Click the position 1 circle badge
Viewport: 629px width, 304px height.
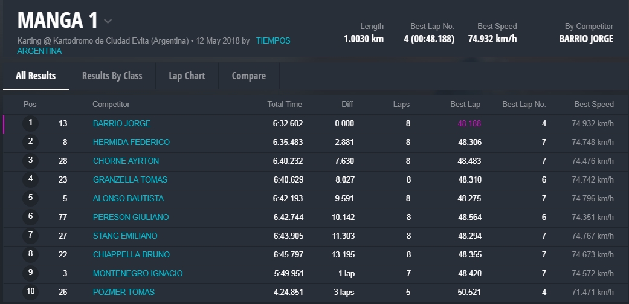tap(30, 123)
